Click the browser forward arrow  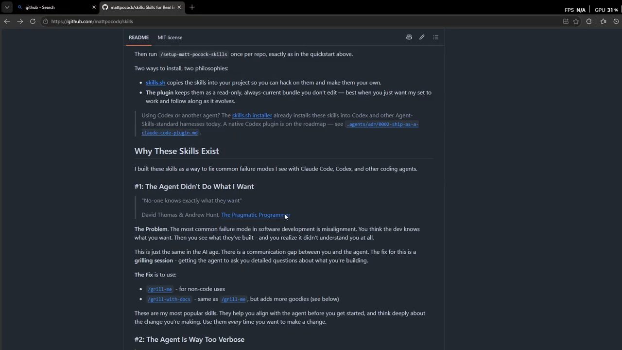[20, 21]
